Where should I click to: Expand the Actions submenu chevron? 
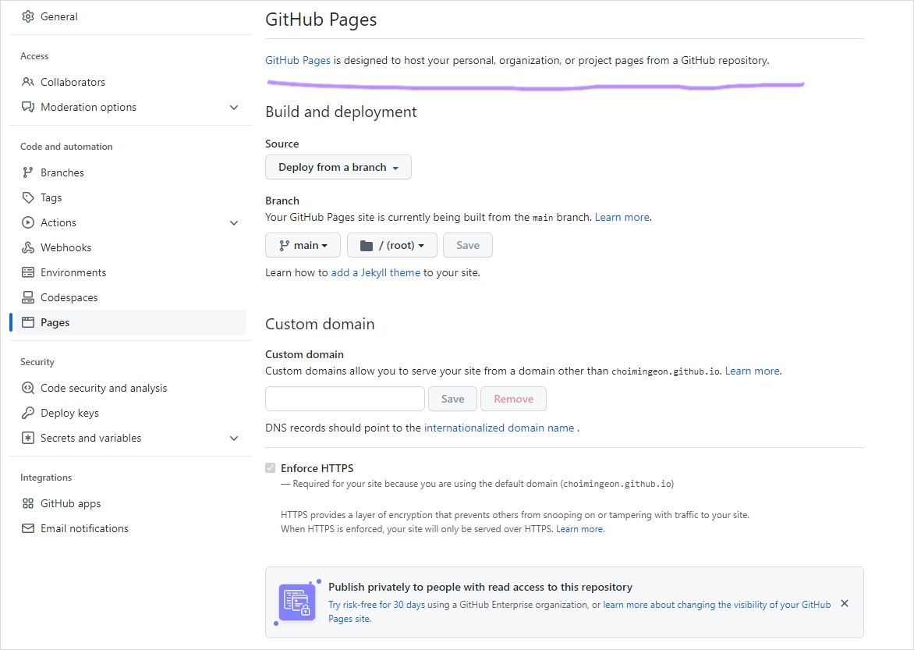(x=234, y=223)
